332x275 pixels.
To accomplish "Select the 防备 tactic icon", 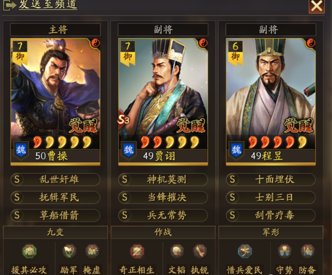I will coord(307,251).
